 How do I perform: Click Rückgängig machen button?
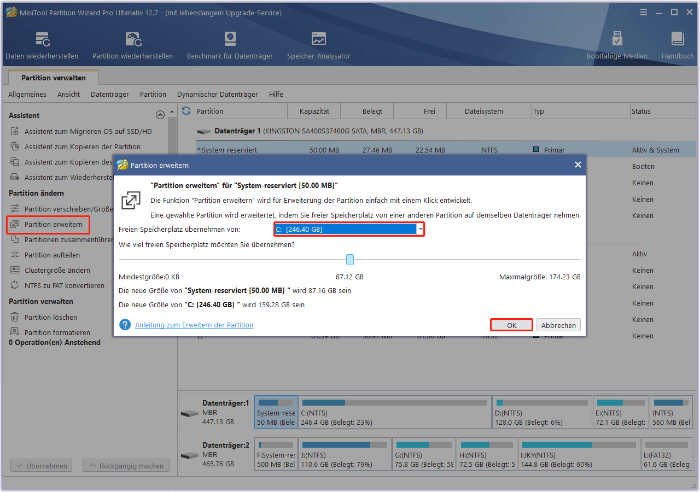[x=126, y=466]
